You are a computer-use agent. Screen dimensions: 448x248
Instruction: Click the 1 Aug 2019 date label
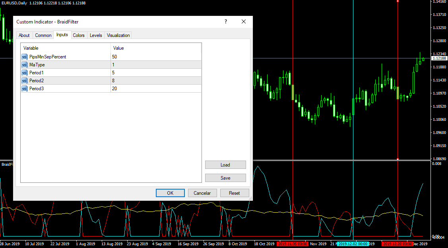85,244
